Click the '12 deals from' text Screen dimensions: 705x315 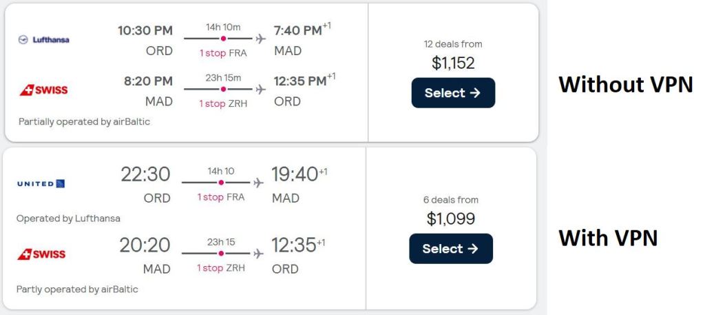click(453, 44)
